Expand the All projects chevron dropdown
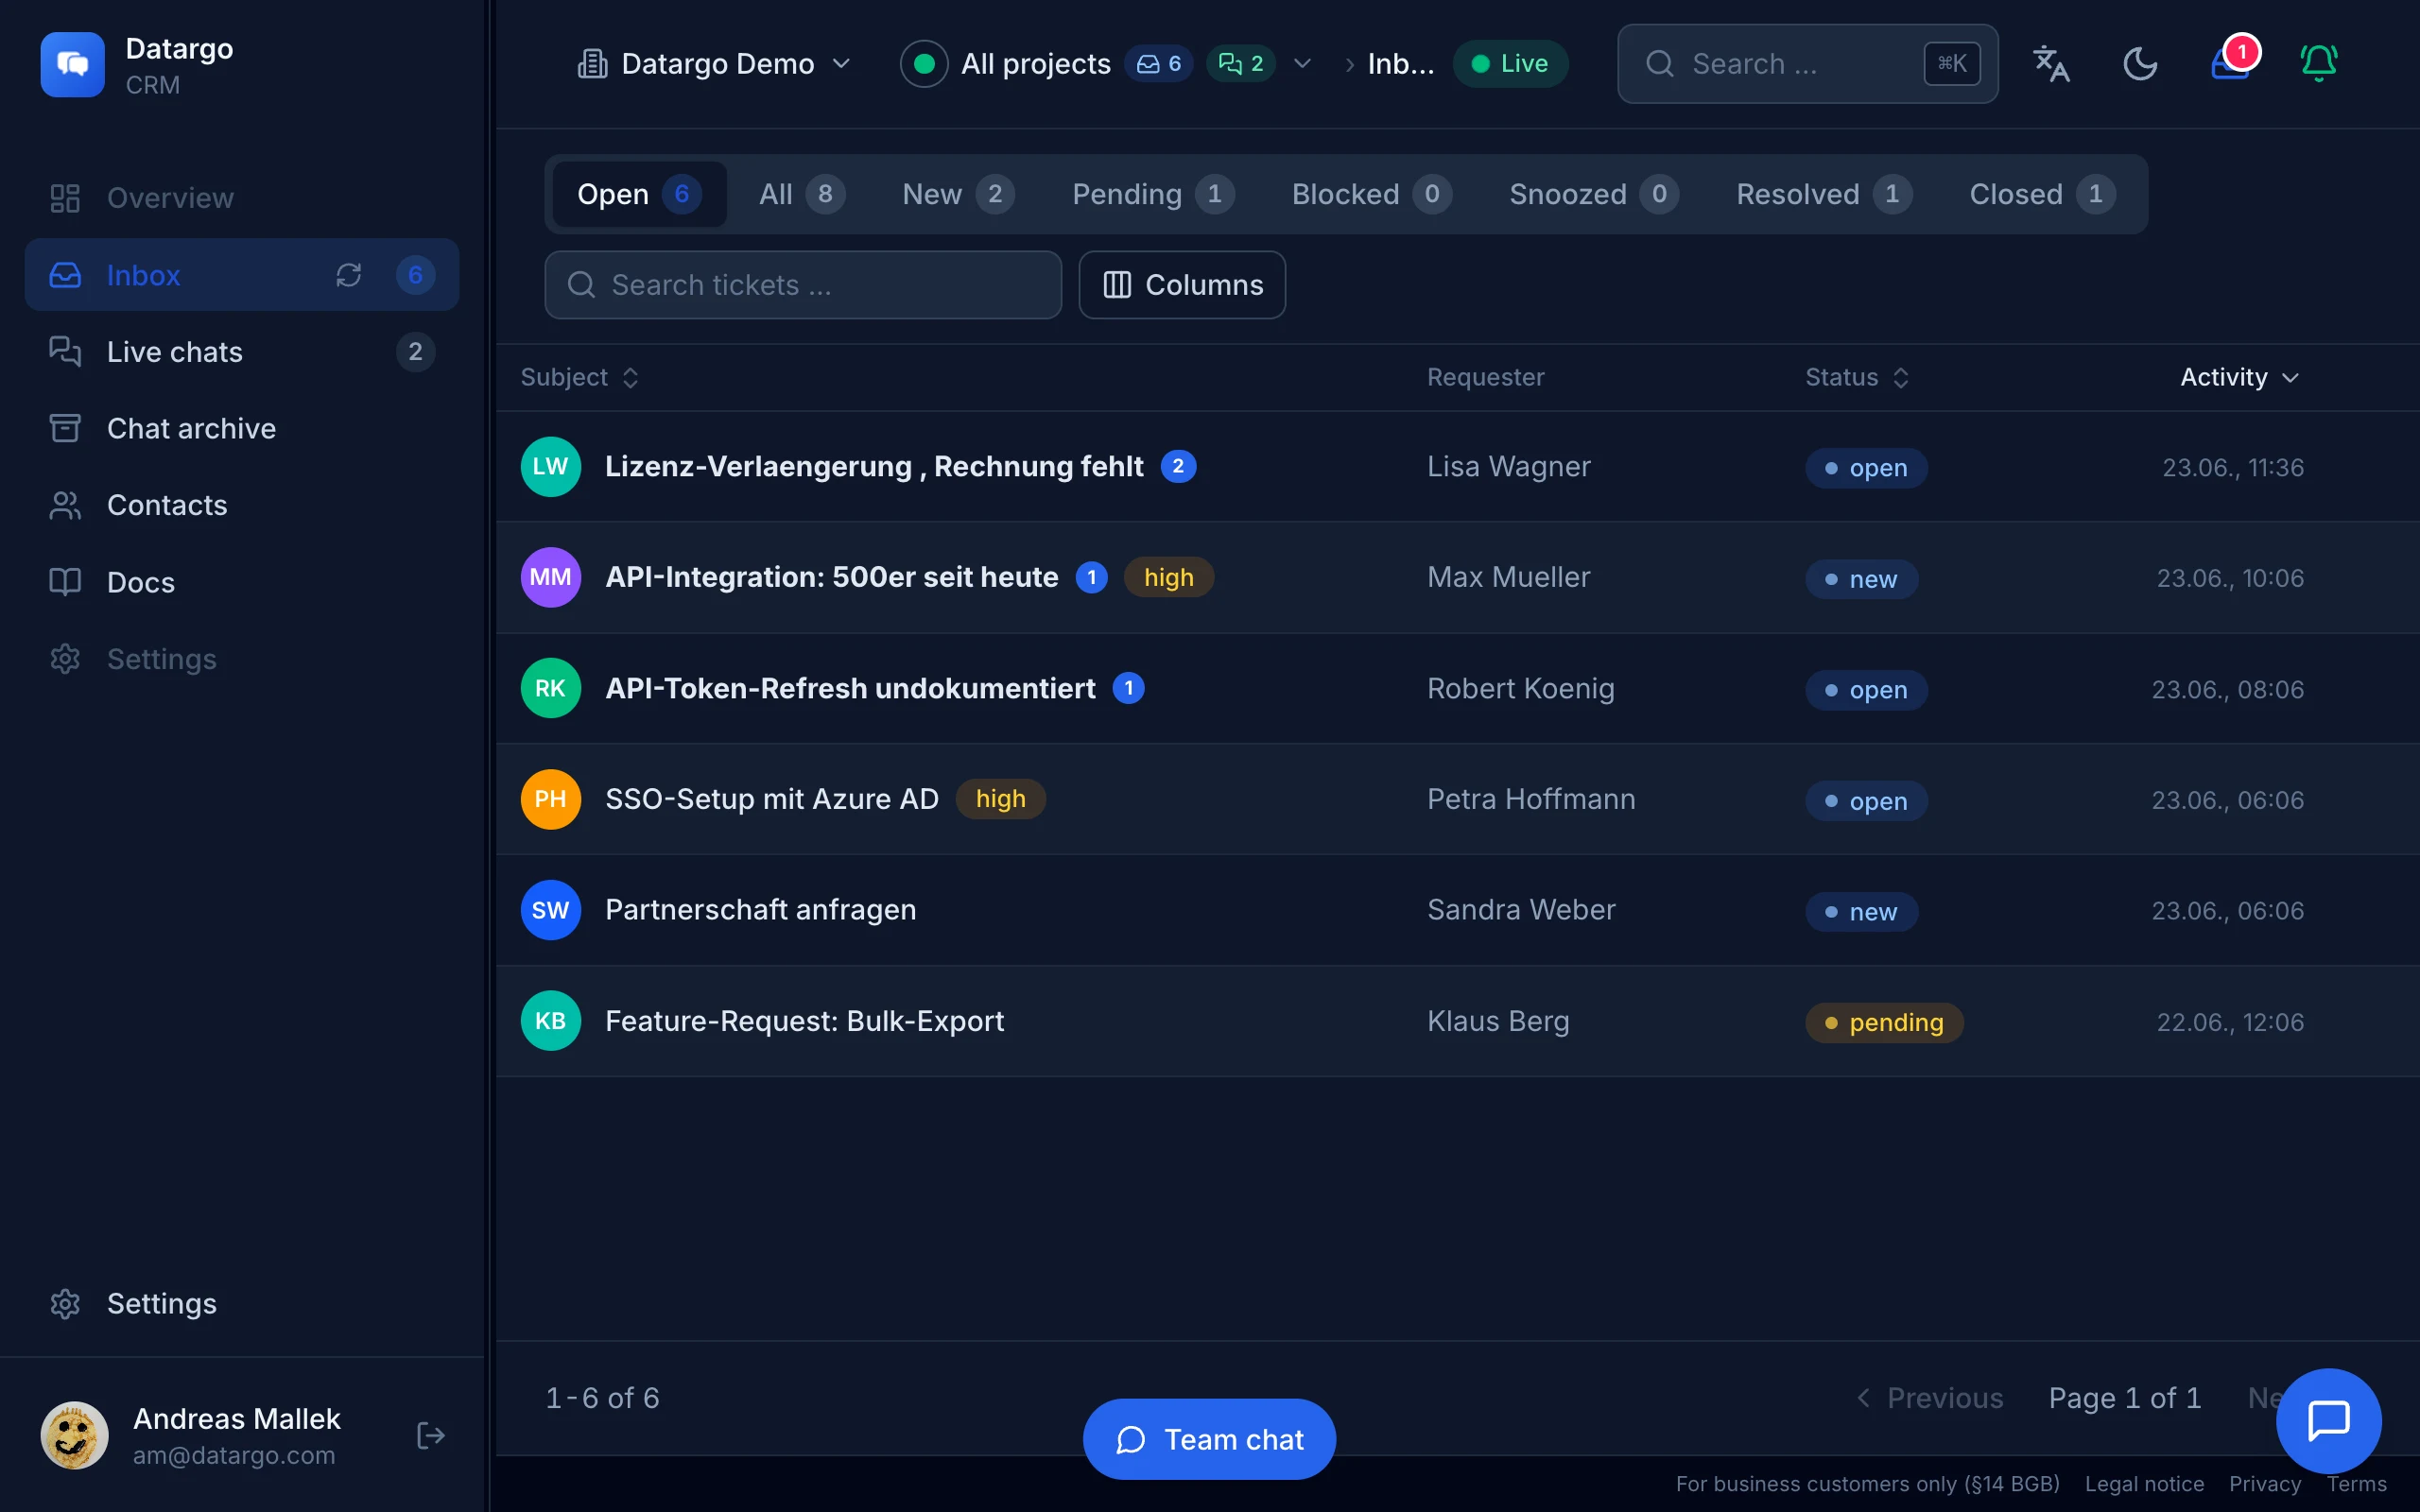2420x1512 pixels. 1302,64
